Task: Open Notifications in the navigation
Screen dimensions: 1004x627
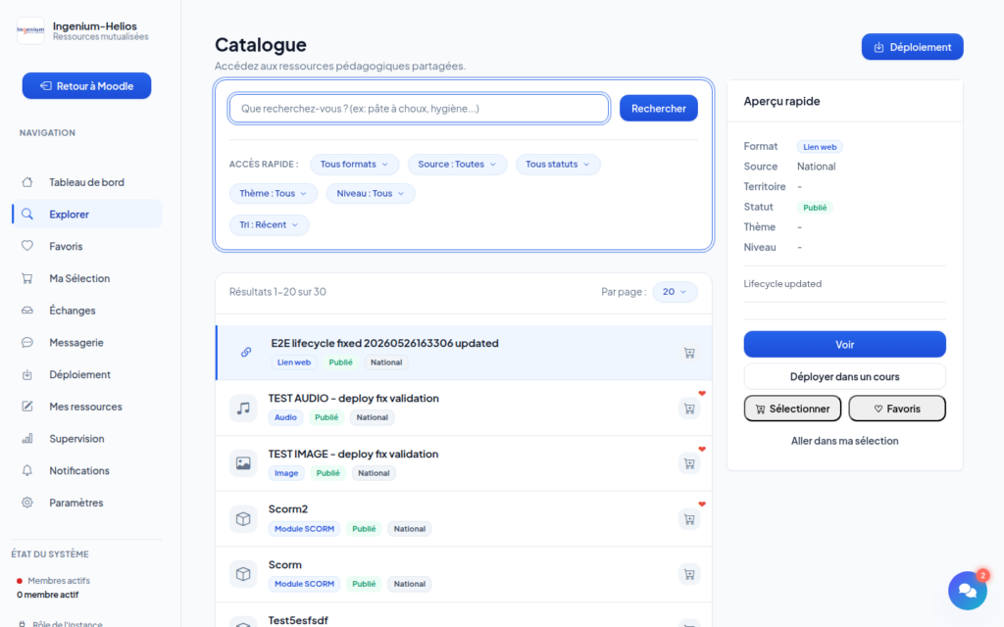Action: 86,470
